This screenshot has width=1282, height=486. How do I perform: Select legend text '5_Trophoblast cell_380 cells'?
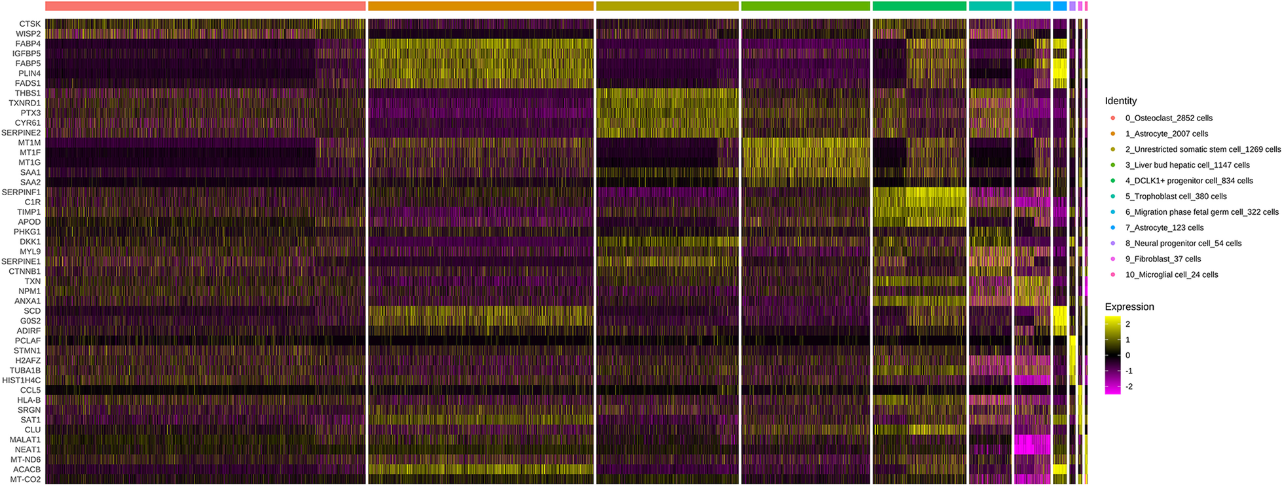tap(1176, 196)
